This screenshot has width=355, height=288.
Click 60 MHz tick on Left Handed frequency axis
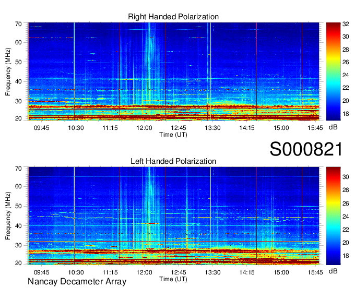click(x=18, y=186)
